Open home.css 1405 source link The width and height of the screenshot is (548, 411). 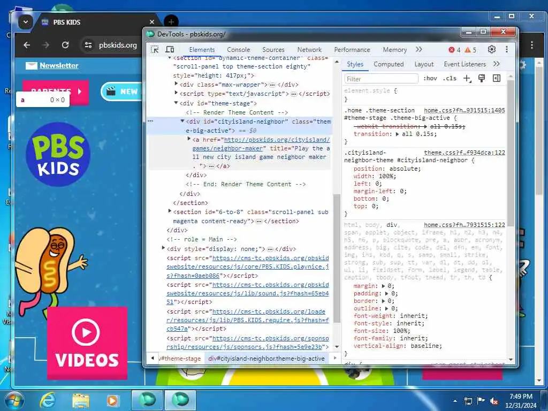tap(465, 110)
